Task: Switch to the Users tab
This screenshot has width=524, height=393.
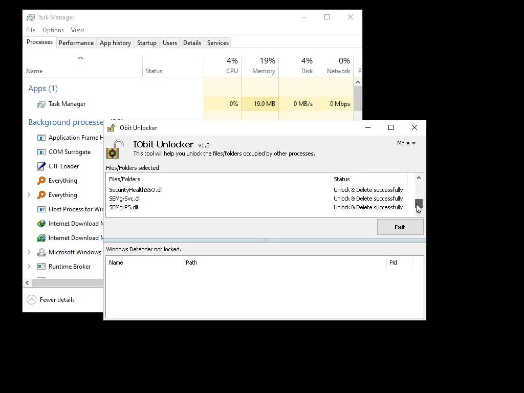Action: [170, 43]
